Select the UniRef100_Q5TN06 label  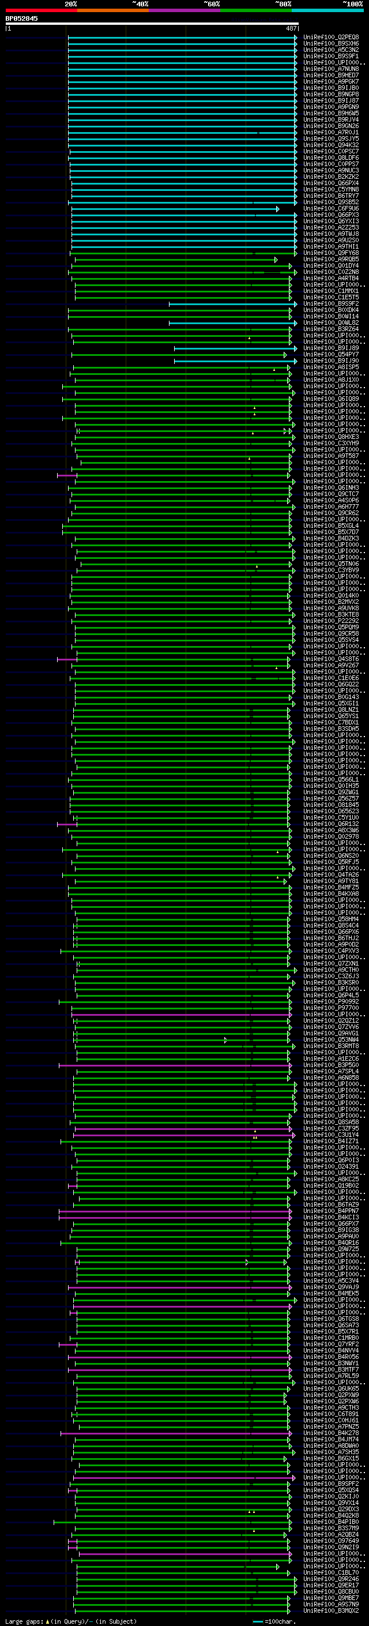(331, 564)
